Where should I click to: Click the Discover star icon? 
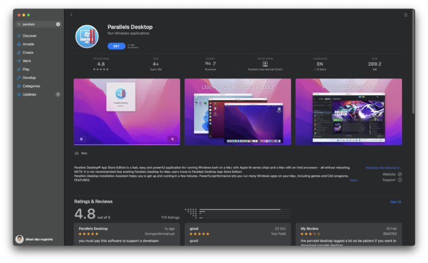coord(19,36)
